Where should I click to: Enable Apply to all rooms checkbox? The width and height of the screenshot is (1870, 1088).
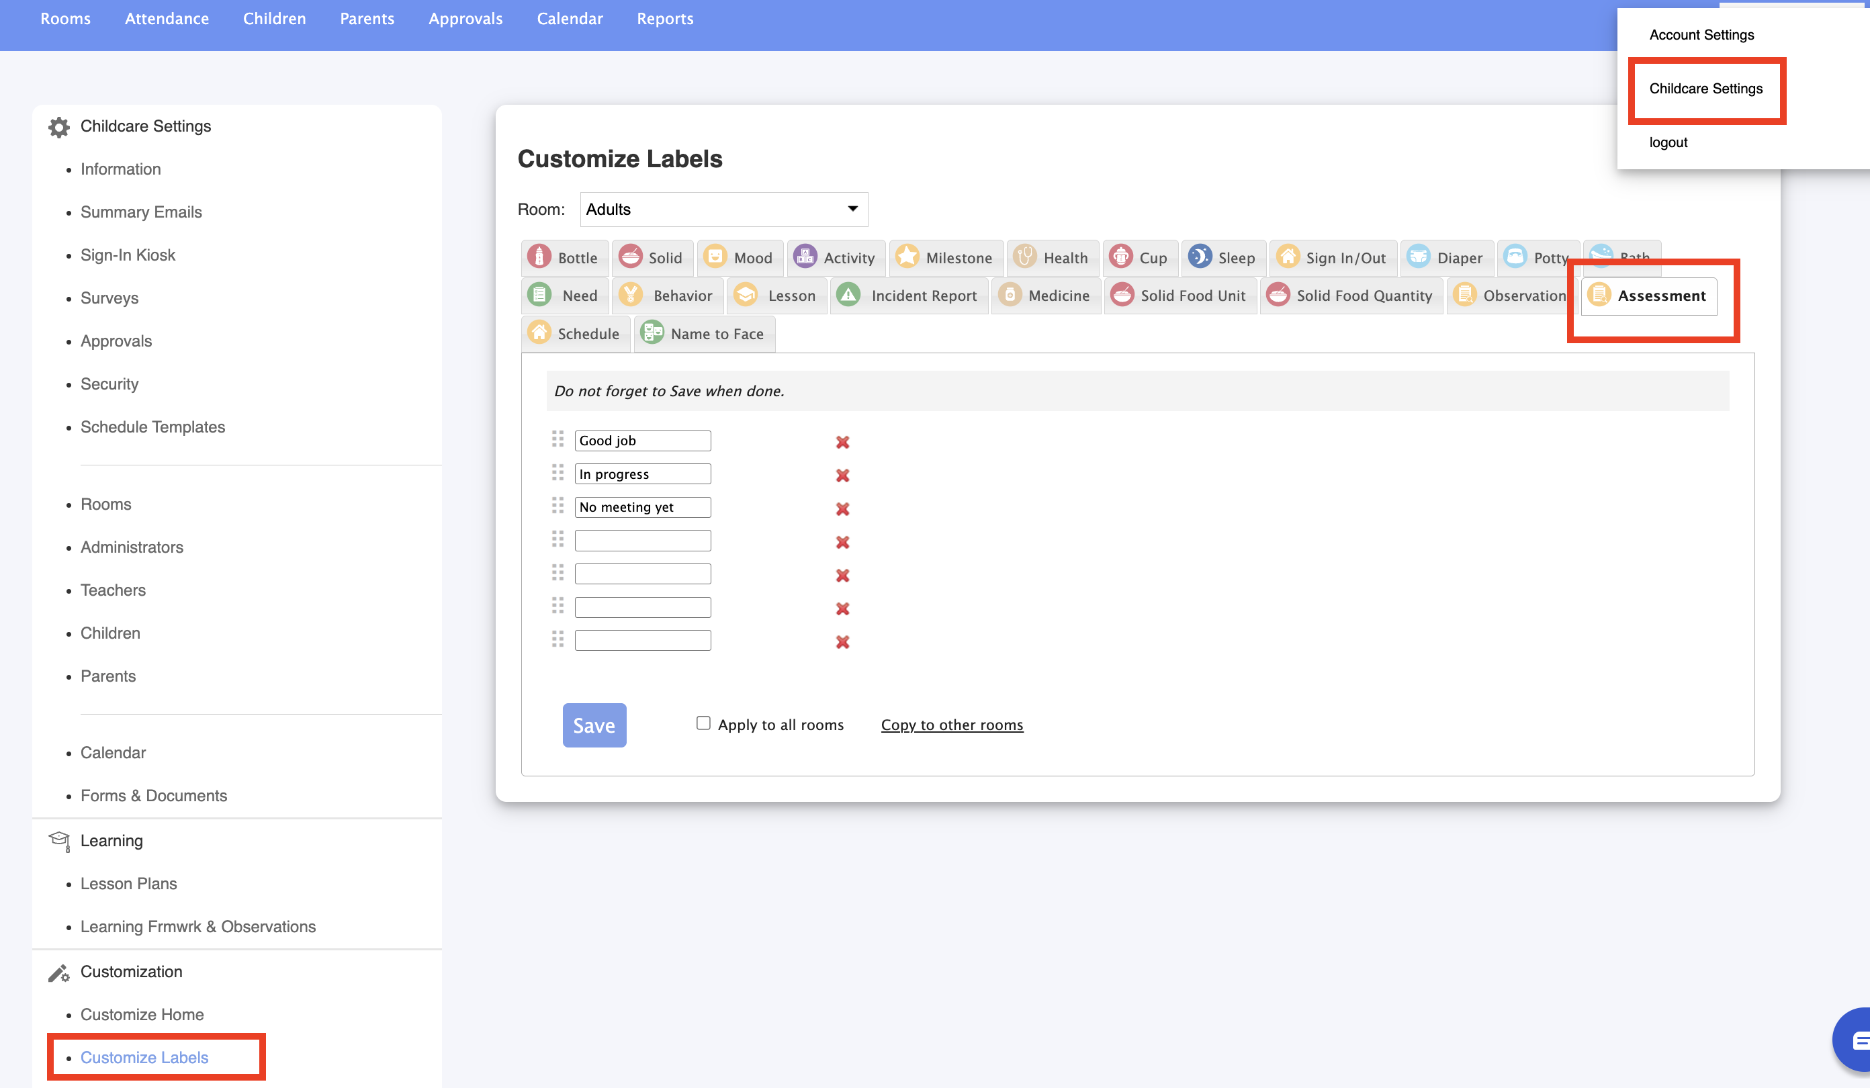703,723
